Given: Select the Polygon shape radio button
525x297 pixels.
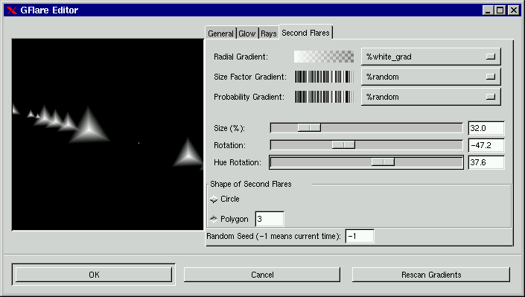Looking at the screenshot, I should 214,220.
